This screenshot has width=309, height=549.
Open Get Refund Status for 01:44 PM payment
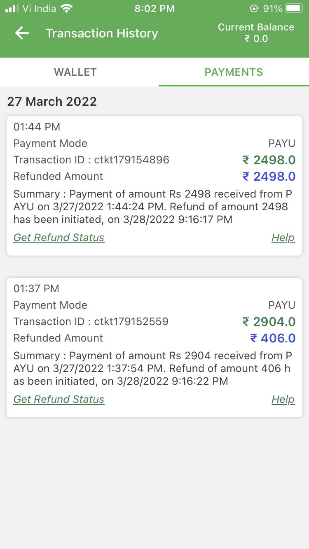click(x=59, y=237)
